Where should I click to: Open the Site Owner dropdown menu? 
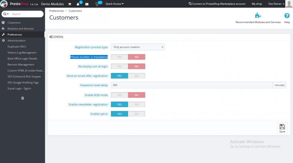pyautogui.click(x=276, y=4)
